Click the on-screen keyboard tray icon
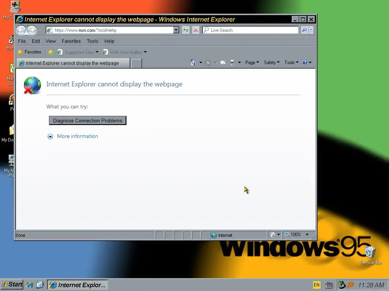This screenshot has width=389, height=291. (329, 285)
